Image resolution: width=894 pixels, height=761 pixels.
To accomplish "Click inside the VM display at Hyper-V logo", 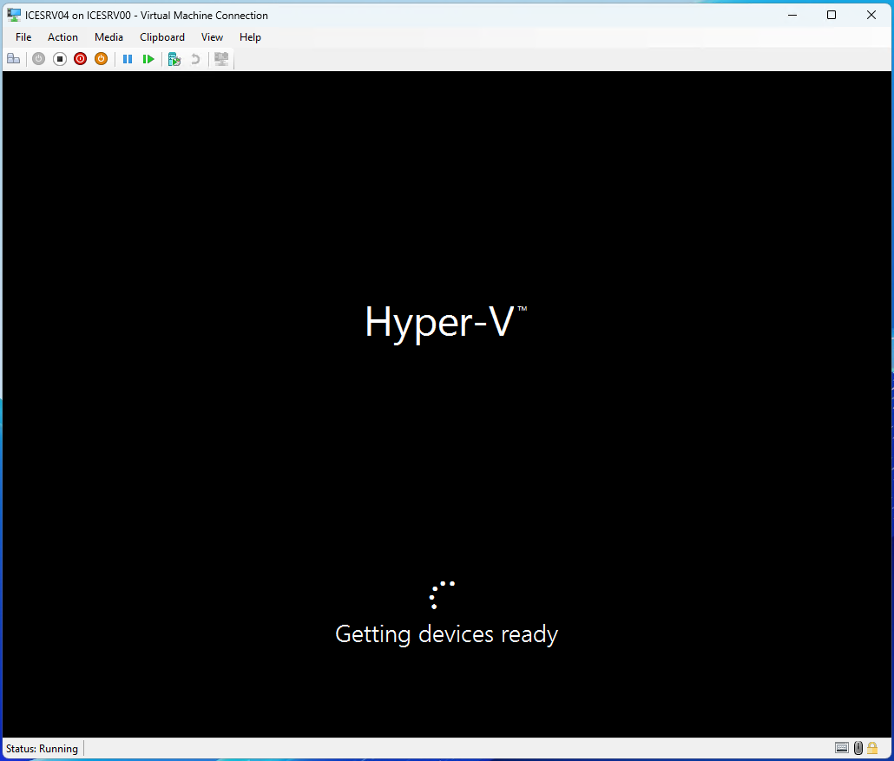I will (446, 323).
